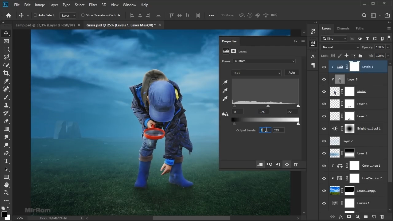Select the Crop tool in the toolbar
The width and height of the screenshot is (393, 221).
click(6, 73)
